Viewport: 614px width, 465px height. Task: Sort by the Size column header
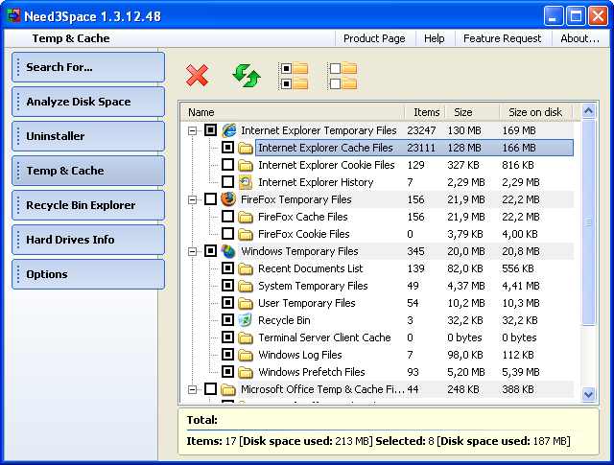(x=472, y=112)
